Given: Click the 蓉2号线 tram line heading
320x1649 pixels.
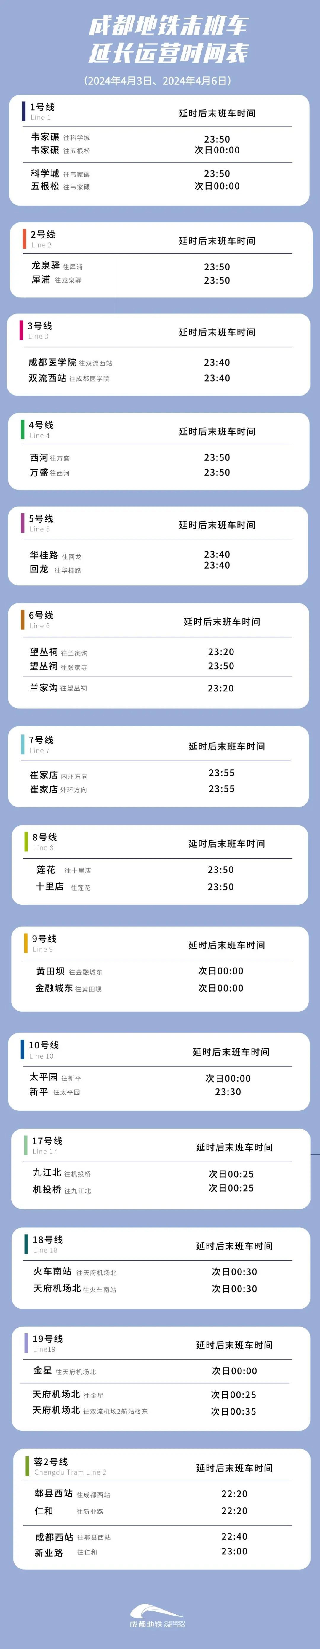Looking at the screenshot, I should [x=51, y=1461].
